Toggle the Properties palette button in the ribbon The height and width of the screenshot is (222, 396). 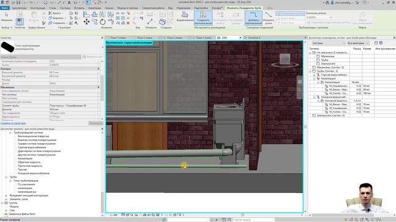[x=19, y=22]
